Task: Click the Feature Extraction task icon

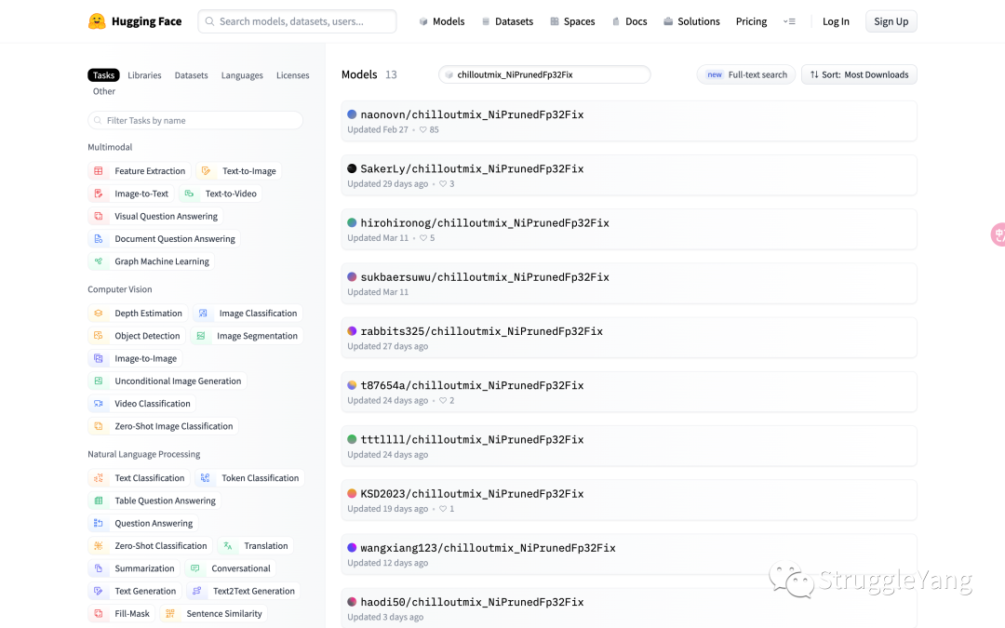Action: [x=98, y=171]
